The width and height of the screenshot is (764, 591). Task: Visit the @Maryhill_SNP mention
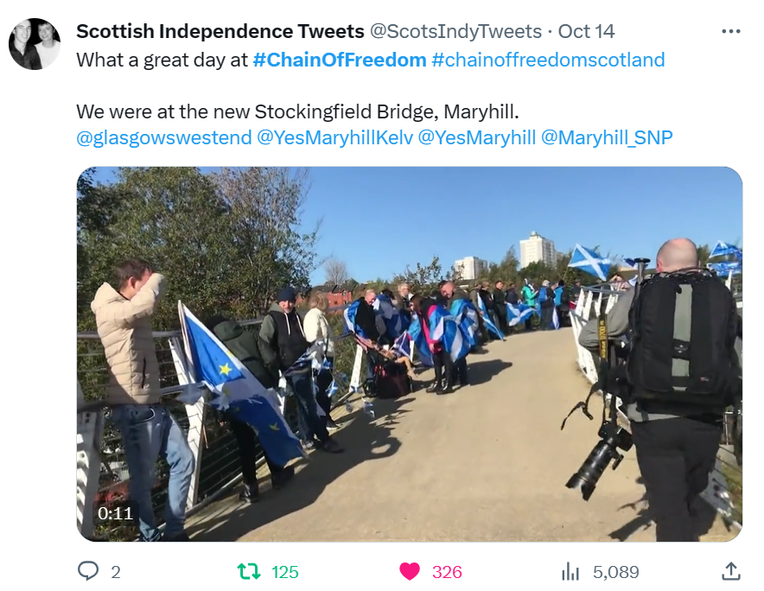pos(607,138)
